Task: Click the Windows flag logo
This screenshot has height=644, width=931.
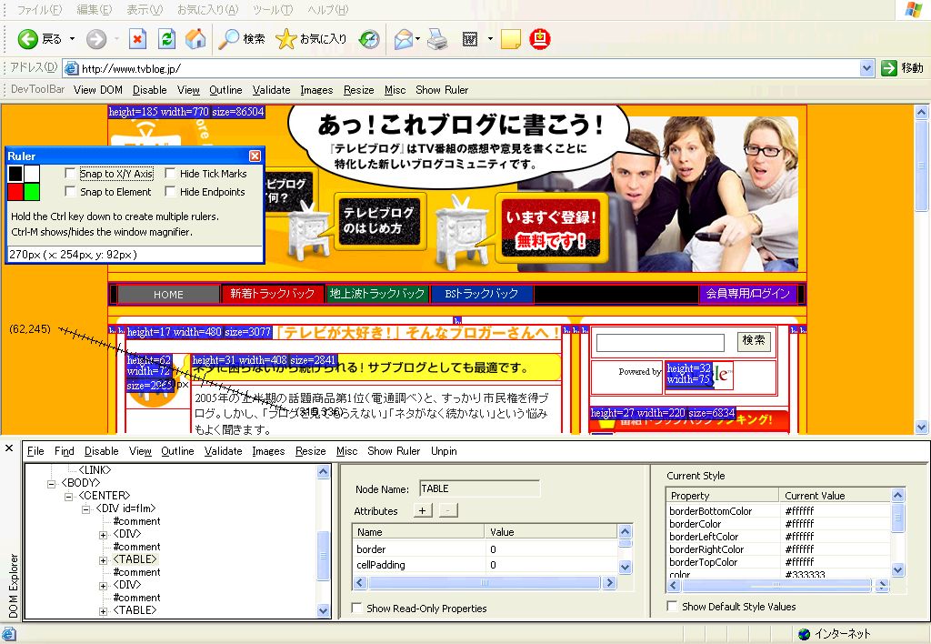Action: pos(913,9)
